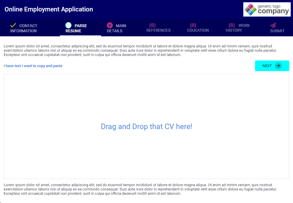Open the Contact Information tab label
The width and height of the screenshot is (293, 203).
[24, 28]
